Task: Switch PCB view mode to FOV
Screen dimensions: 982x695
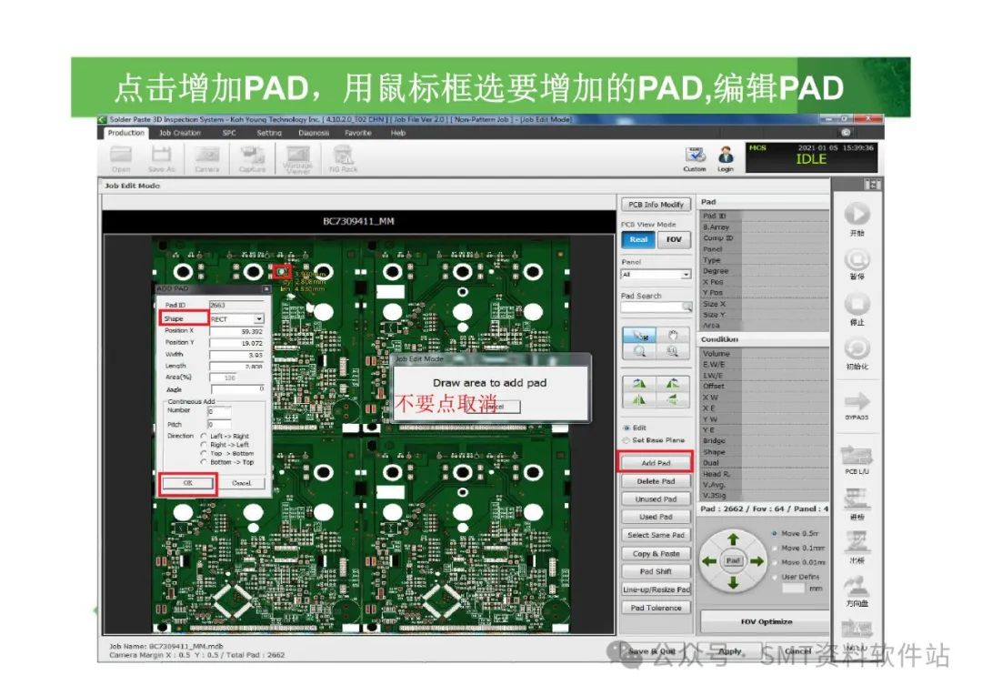Action: [673, 239]
